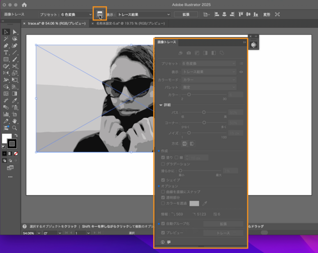Screen dimensions: 318x253
Task: Select the Type tool
Action: (6, 53)
